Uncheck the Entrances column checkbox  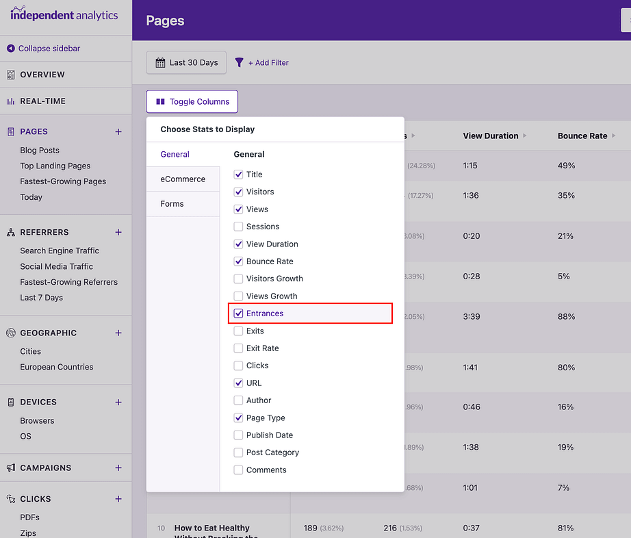point(238,313)
